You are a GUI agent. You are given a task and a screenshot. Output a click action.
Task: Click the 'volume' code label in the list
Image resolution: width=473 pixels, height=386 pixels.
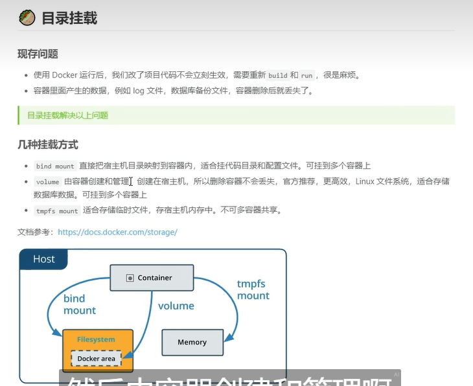coord(48,182)
